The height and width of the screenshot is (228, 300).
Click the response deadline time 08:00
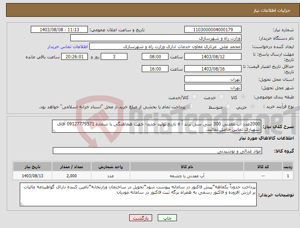(155, 56)
